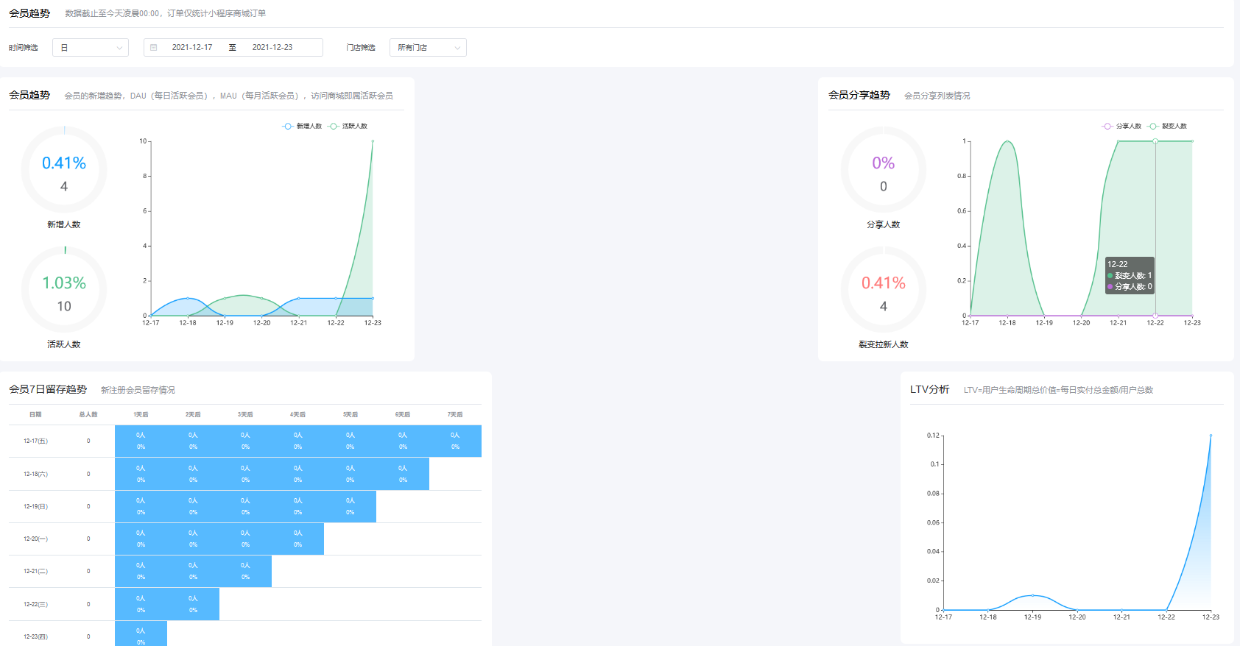Viewport: 1240px width, 646px height.
Task: Click the 新增人数 0.41% ring gauge
Action: coord(64,170)
